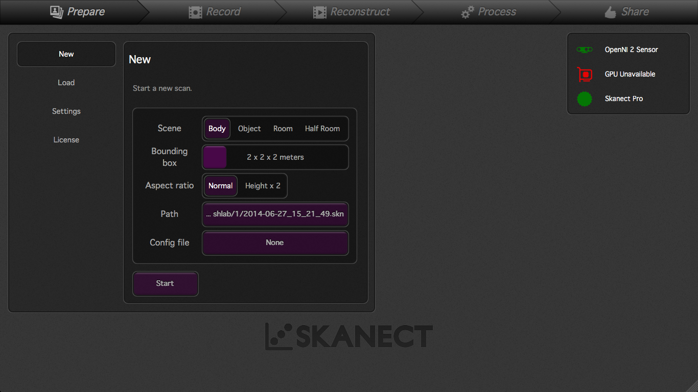Click the Config file label

point(170,243)
